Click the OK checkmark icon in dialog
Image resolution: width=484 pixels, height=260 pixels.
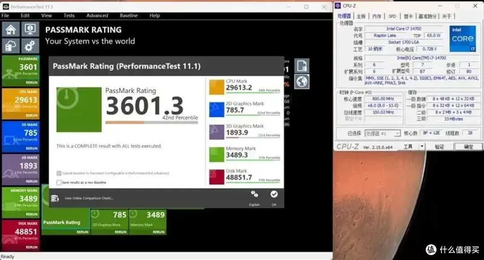[274, 194]
